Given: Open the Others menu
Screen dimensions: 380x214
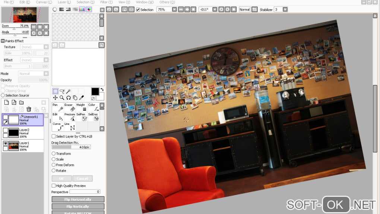Looking at the screenshot, I should point(167,2).
